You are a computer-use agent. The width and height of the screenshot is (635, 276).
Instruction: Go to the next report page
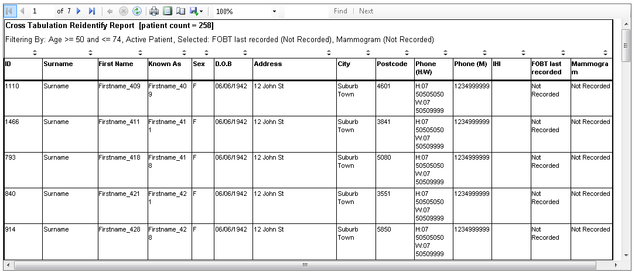[x=79, y=11]
